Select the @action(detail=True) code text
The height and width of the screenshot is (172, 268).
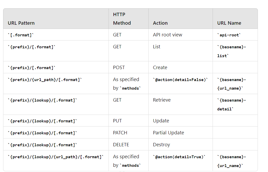(179, 157)
